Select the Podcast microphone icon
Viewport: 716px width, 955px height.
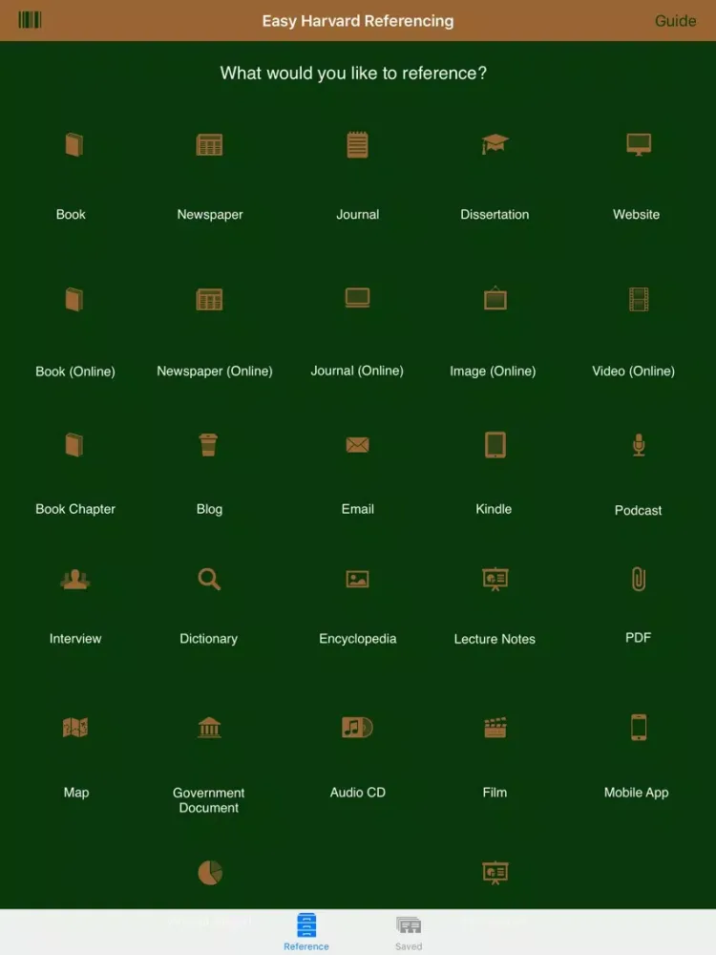tap(639, 445)
